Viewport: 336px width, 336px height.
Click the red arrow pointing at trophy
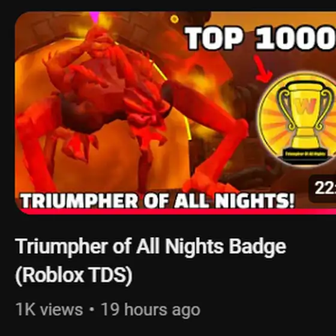[x=263, y=68]
